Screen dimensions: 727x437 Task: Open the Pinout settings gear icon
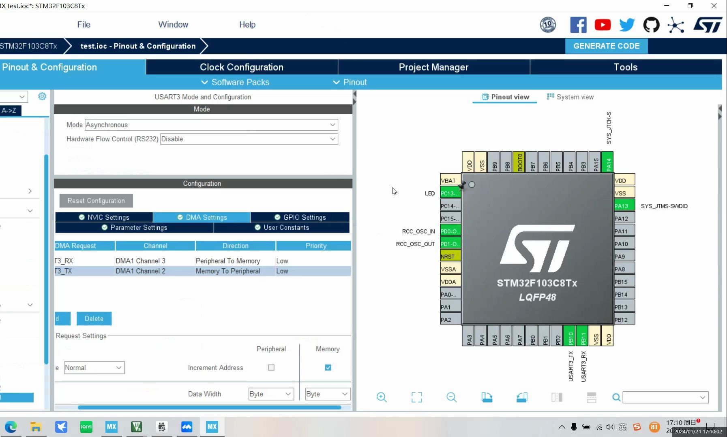point(42,96)
